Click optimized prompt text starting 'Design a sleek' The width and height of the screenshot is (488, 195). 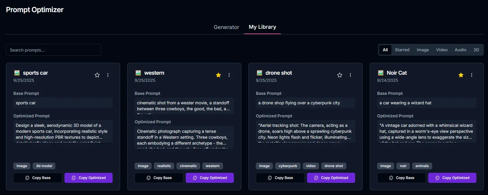63,131
